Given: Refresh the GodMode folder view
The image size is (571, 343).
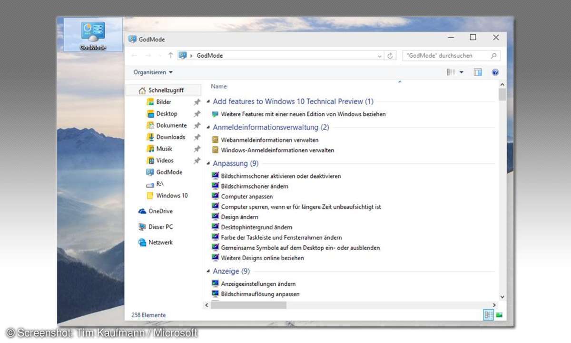Looking at the screenshot, I should click(390, 56).
